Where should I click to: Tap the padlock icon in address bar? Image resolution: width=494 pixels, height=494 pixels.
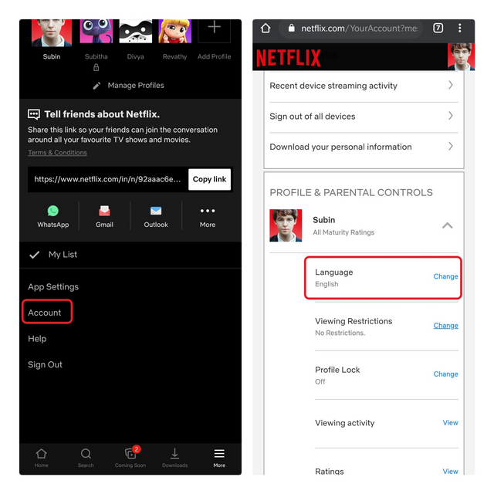(x=292, y=29)
